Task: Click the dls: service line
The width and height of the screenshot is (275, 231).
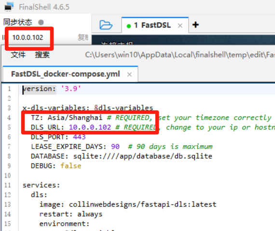Action: [39, 195]
